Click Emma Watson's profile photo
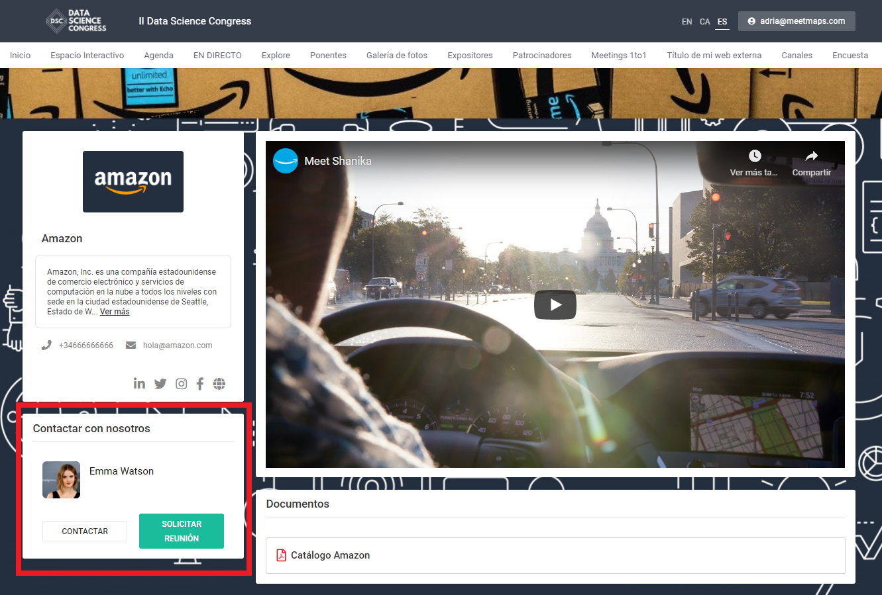This screenshot has height=595, width=882. [x=61, y=480]
